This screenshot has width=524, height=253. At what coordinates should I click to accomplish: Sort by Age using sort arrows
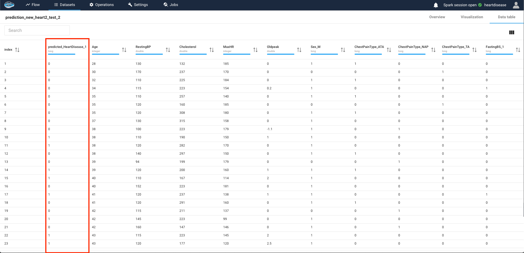tap(124, 50)
